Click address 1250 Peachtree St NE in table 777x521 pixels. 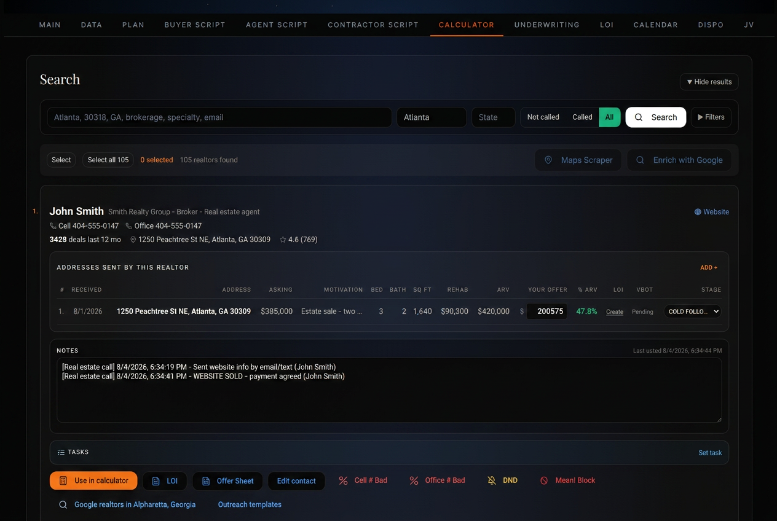(x=184, y=311)
